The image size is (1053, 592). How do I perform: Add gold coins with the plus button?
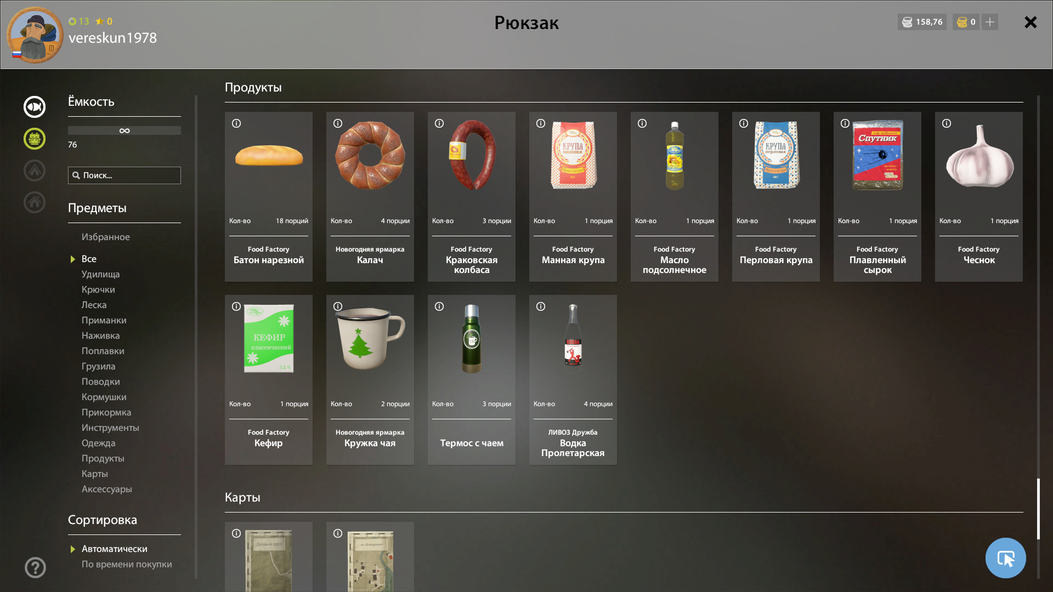click(x=990, y=22)
